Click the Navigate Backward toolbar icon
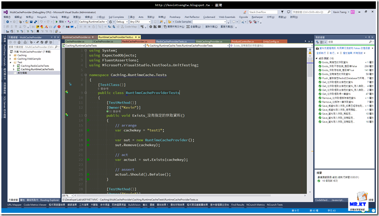Image resolution: width=379 pixels, height=216 pixels. pyautogui.click(x=8, y=22)
